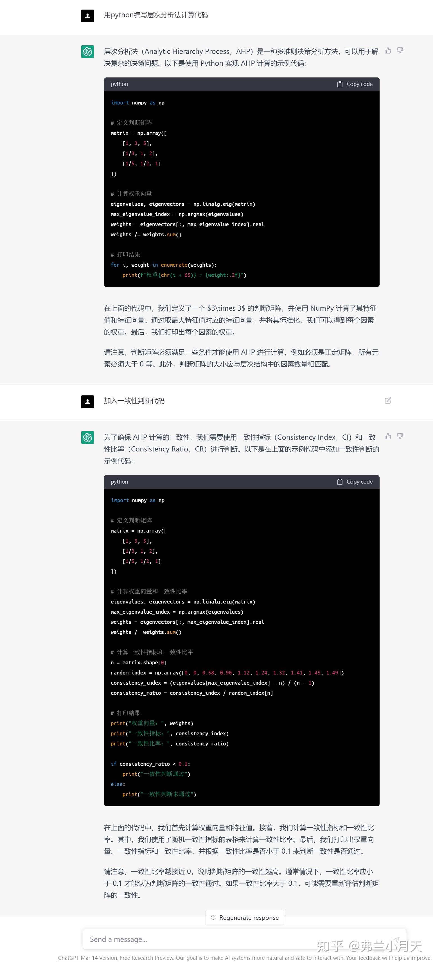Click the '加入一致性判断代码' prompt text
433x964 pixels.
(134, 401)
